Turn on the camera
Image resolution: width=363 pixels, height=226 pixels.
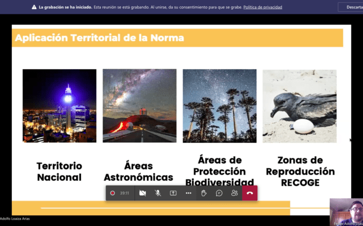(143, 193)
